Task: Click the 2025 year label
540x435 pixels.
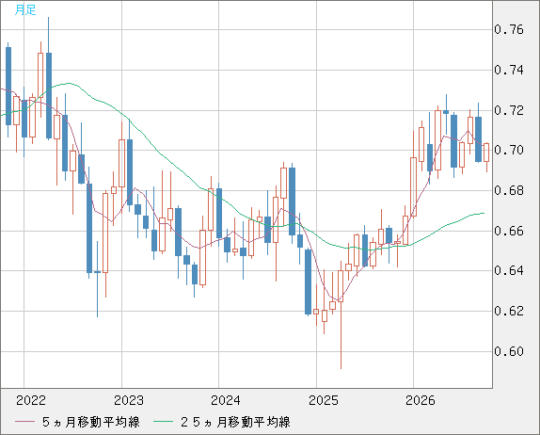Action: [x=324, y=400]
